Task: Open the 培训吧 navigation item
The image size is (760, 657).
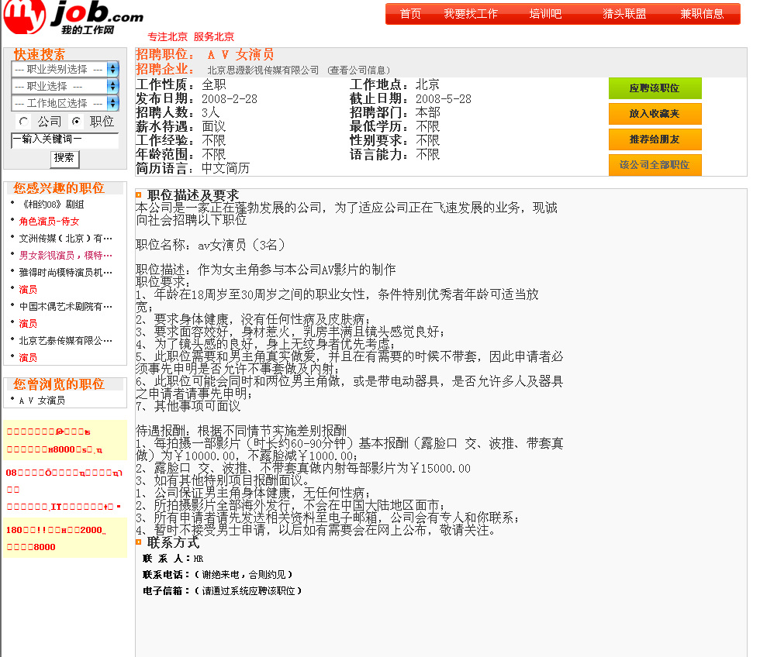Action: [x=545, y=14]
